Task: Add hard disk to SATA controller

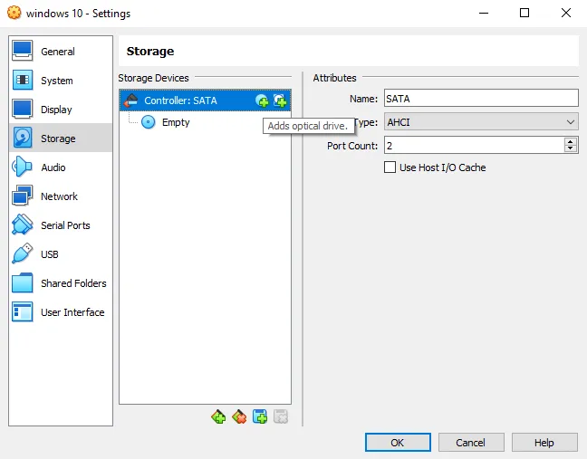Action: click(x=280, y=100)
